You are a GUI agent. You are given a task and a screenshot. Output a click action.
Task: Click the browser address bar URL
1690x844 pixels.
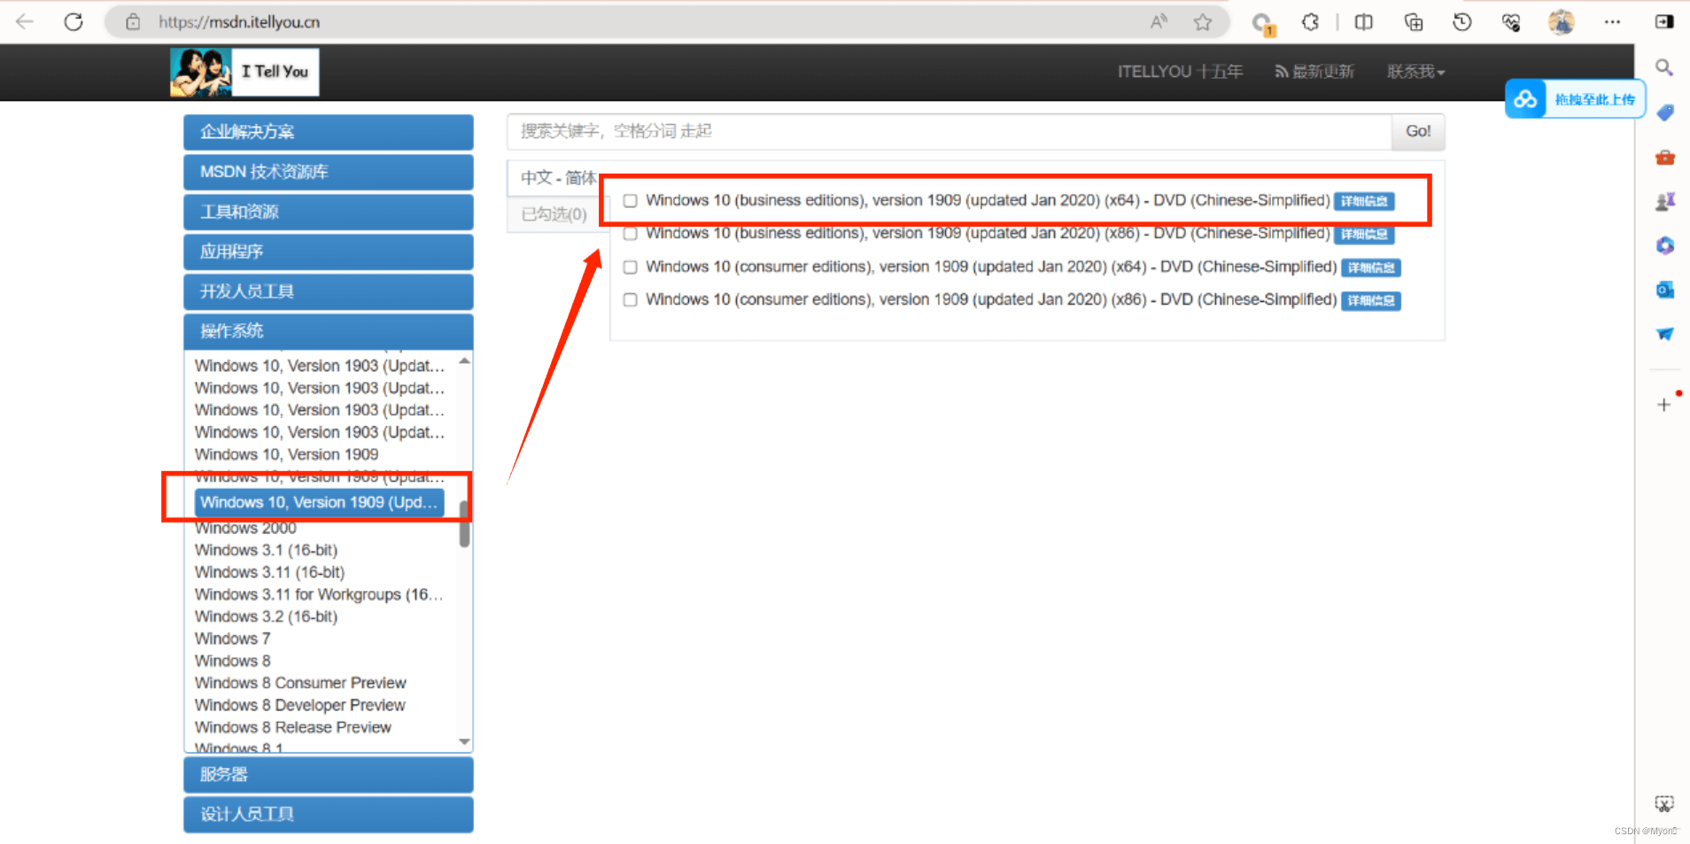click(239, 22)
